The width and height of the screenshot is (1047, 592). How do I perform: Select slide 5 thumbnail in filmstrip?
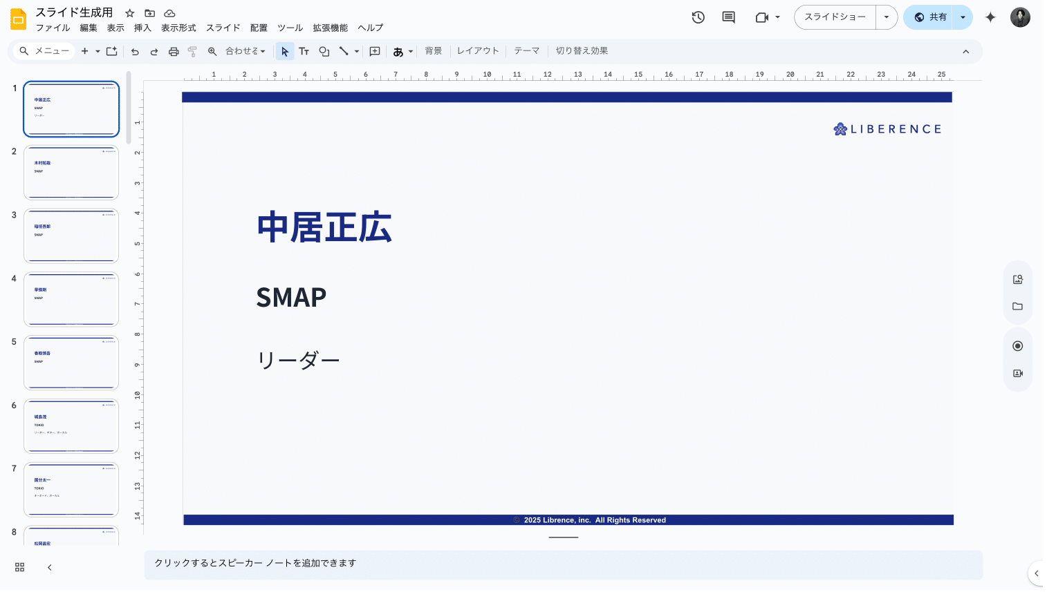click(x=71, y=363)
